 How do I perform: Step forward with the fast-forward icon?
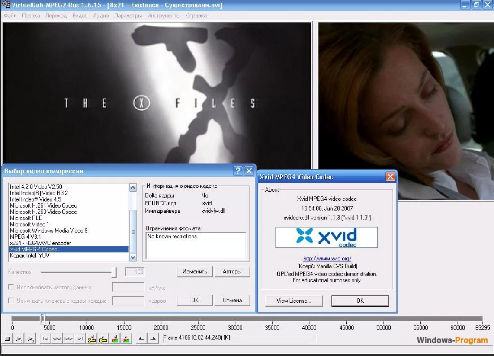(68, 339)
